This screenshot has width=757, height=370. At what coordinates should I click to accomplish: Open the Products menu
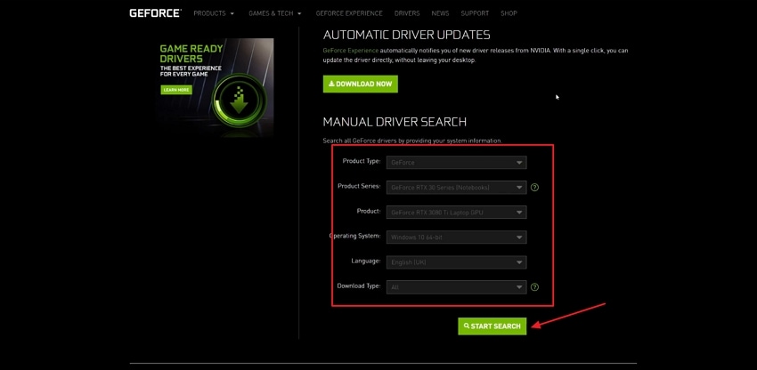[x=214, y=13]
